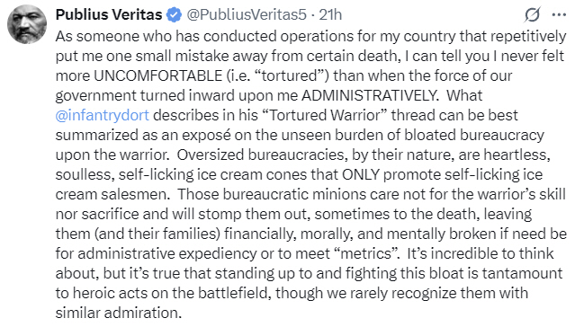Click the phrase "cream salesmen"
Image resolution: width=584 pixels, height=327 pixels.
[111, 194]
